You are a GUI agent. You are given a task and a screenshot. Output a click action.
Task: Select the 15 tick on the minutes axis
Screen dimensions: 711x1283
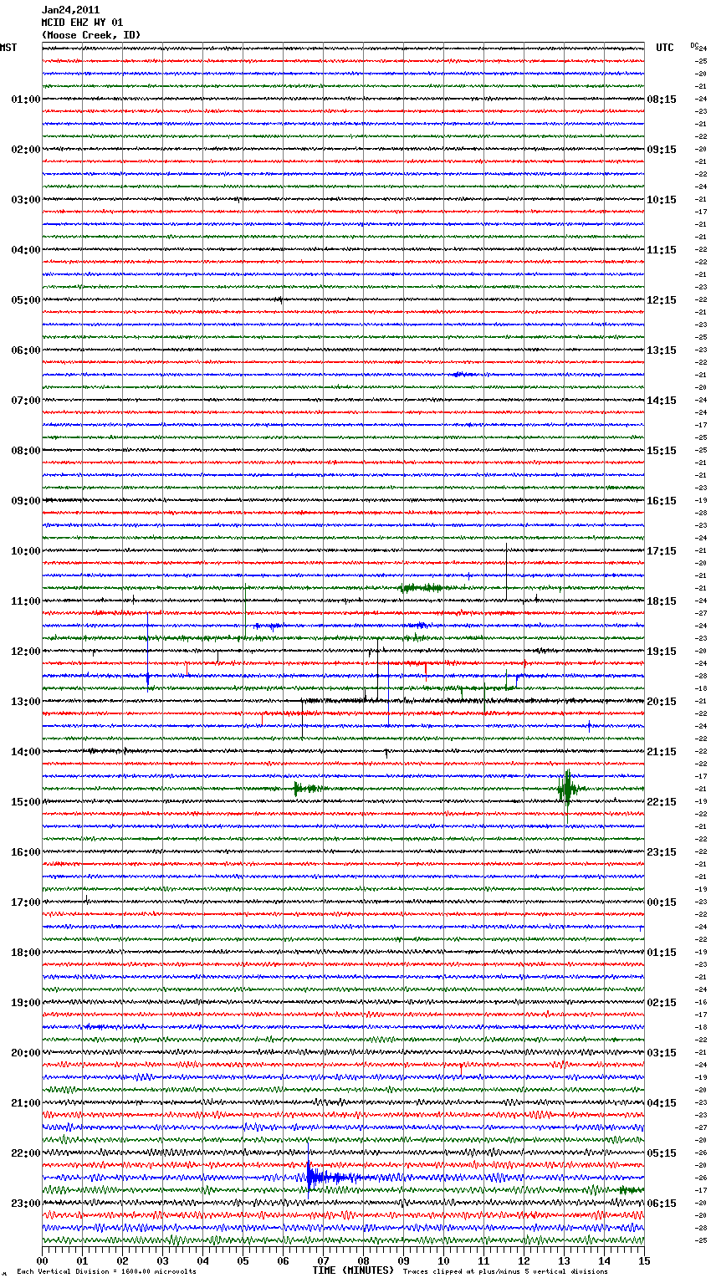[x=643, y=1260]
